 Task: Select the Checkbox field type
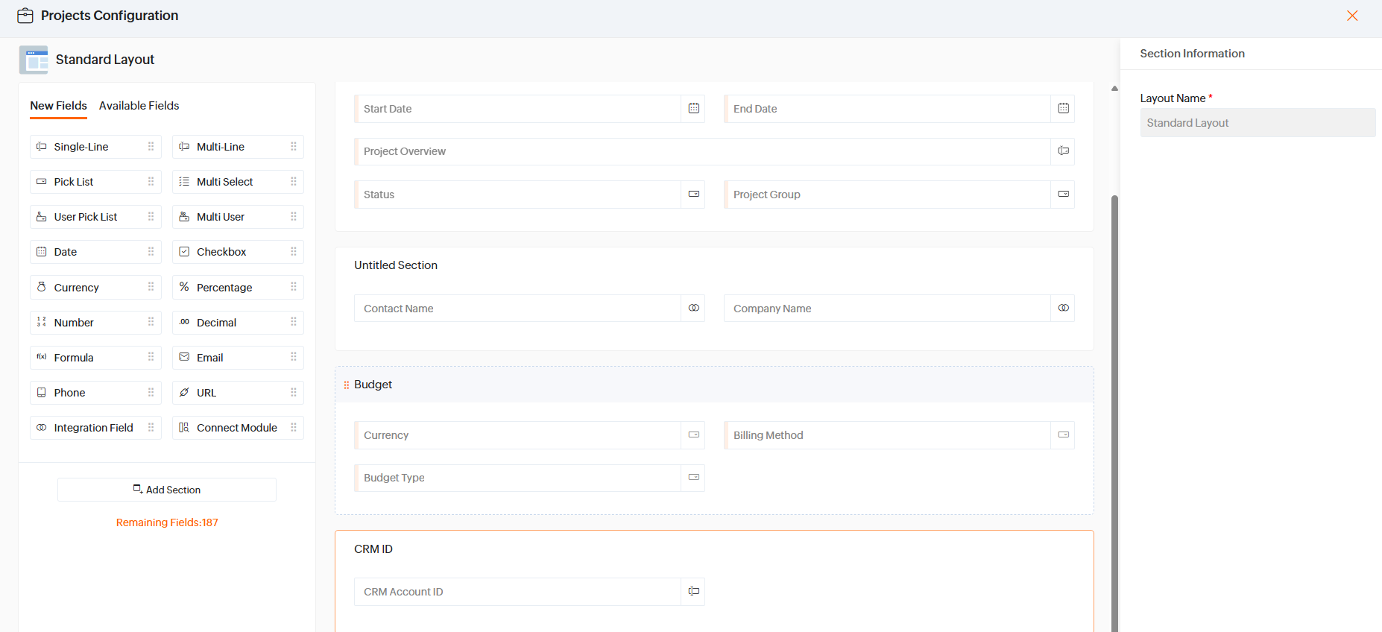pos(238,252)
